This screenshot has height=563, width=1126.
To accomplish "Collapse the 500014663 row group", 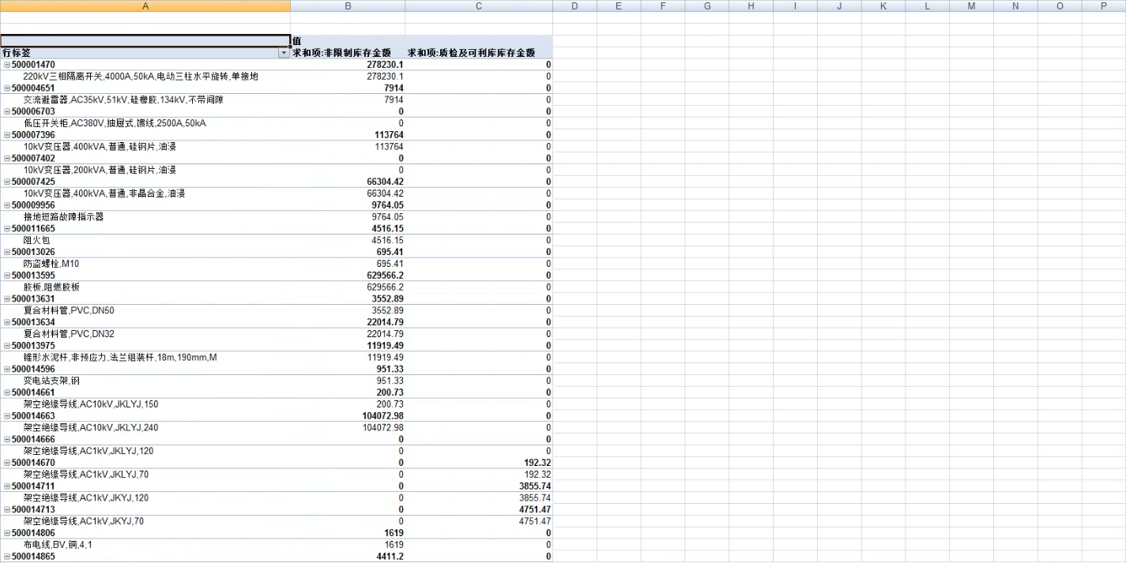I will [7, 416].
